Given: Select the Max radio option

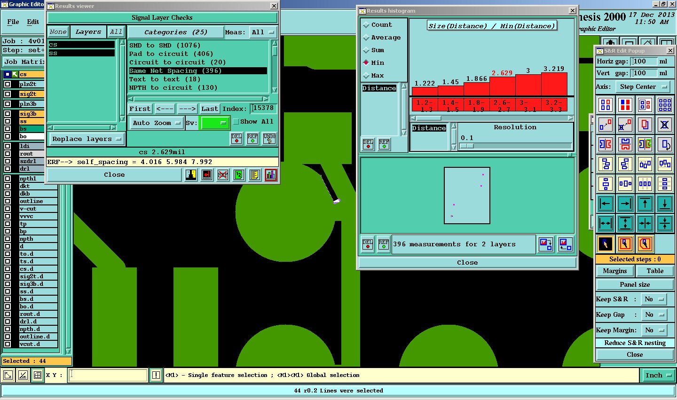Looking at the screenshot, I should 366,75.
